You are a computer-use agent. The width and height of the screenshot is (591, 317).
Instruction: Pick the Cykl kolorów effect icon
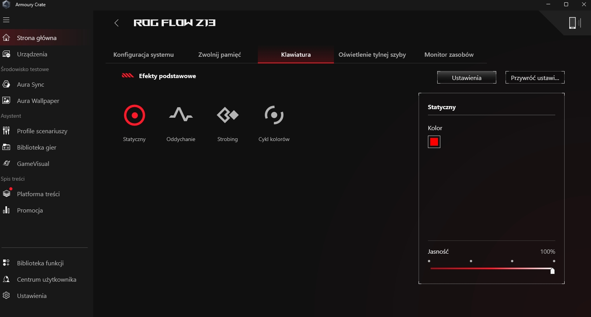coord(274,115)
